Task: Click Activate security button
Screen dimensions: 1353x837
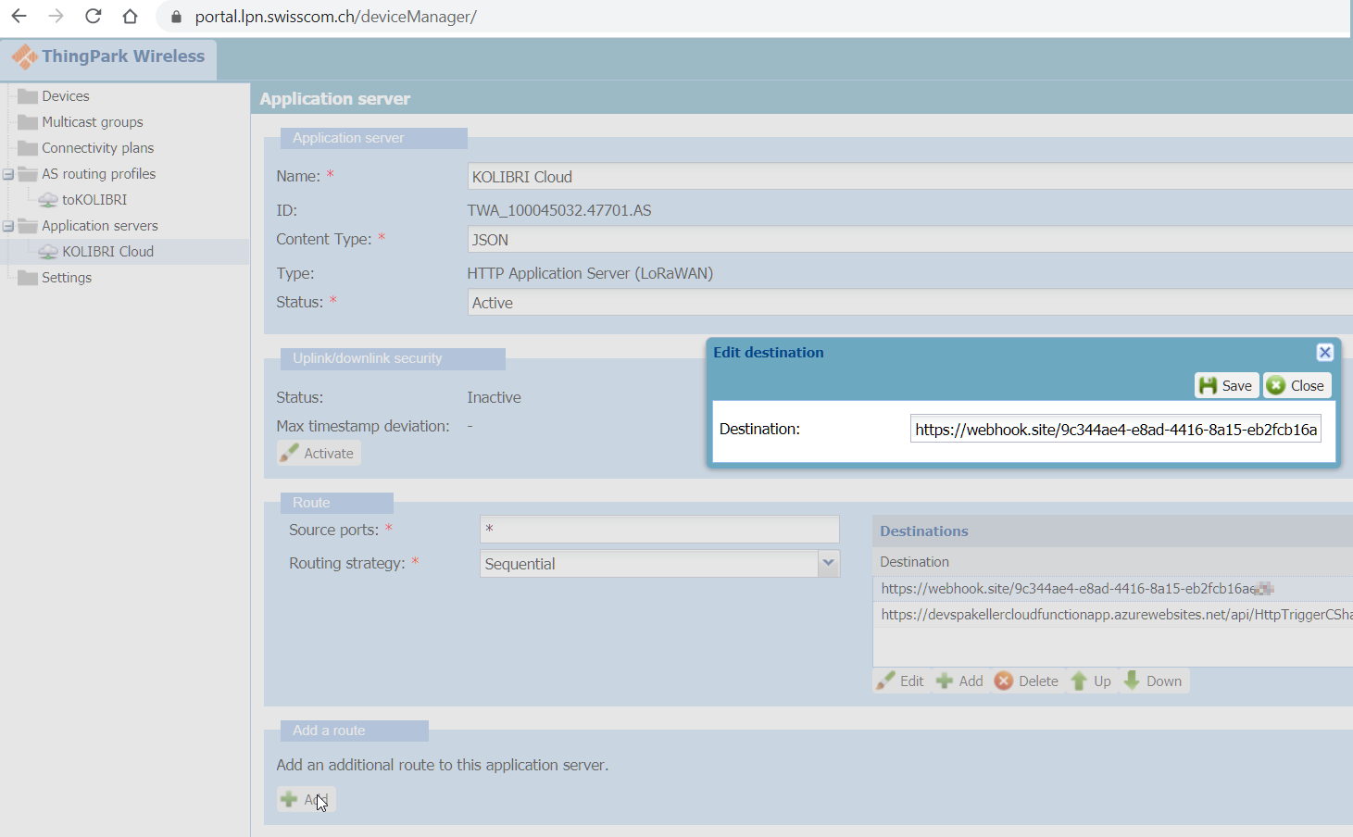Action: [x=319, y=453]
